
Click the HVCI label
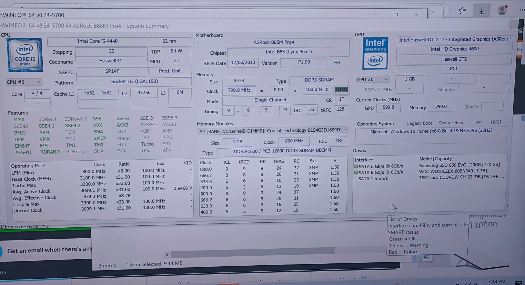[x=496, y=122]
